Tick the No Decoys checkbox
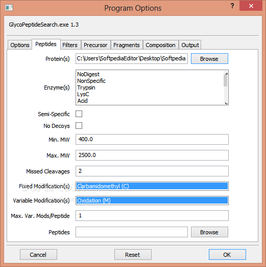This screenshot has height=267, width=266. pyautogui.click(x=79, y=126)
